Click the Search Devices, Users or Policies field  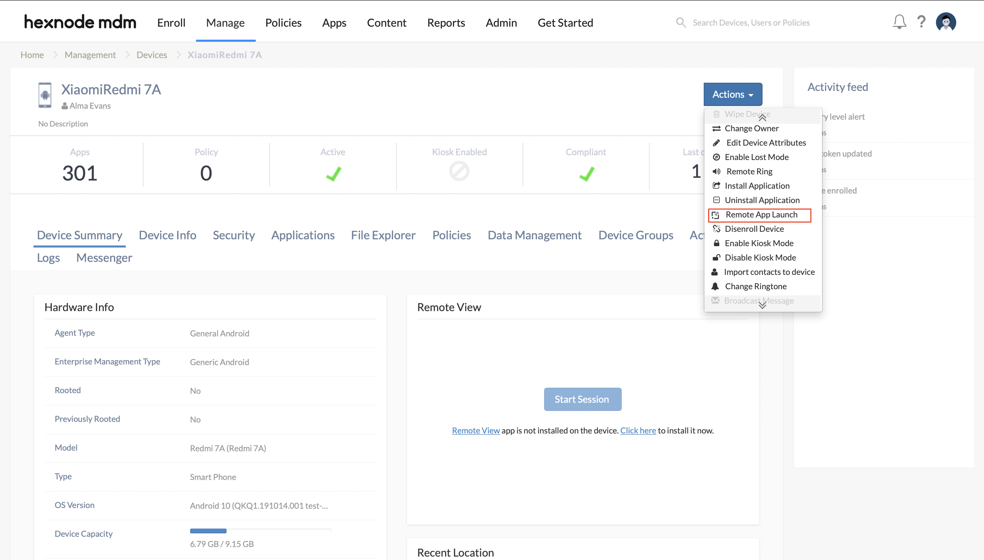point(751,23)
